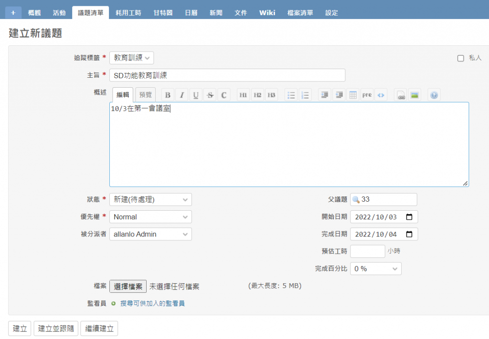489x339 pixels.
Task: Expand the 狀態 status dropdown
Action: tap(150, 200)
